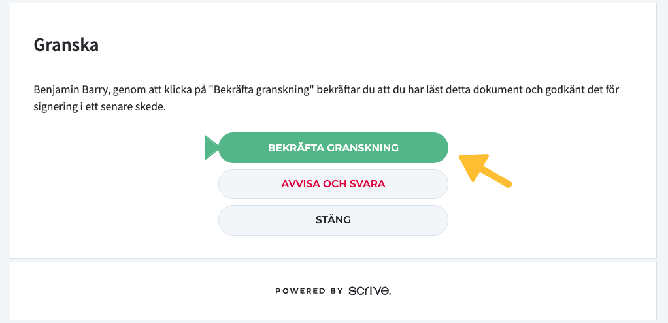Reject with the Avvisa och svara button
The width and height of the screenshot is (668, 323).
(333, 183)
